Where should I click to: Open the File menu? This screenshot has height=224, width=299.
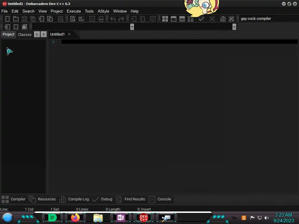[4, 11]
